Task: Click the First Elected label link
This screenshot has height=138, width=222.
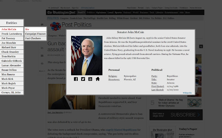Action: tap(158, 86)
